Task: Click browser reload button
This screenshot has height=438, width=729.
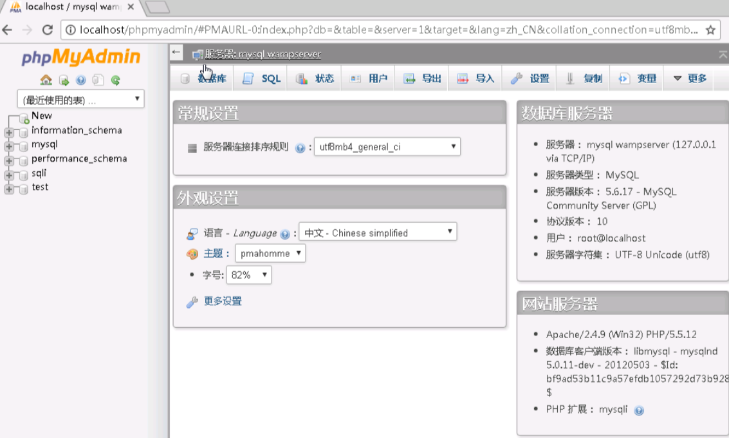Action: [x=48, y=30]
